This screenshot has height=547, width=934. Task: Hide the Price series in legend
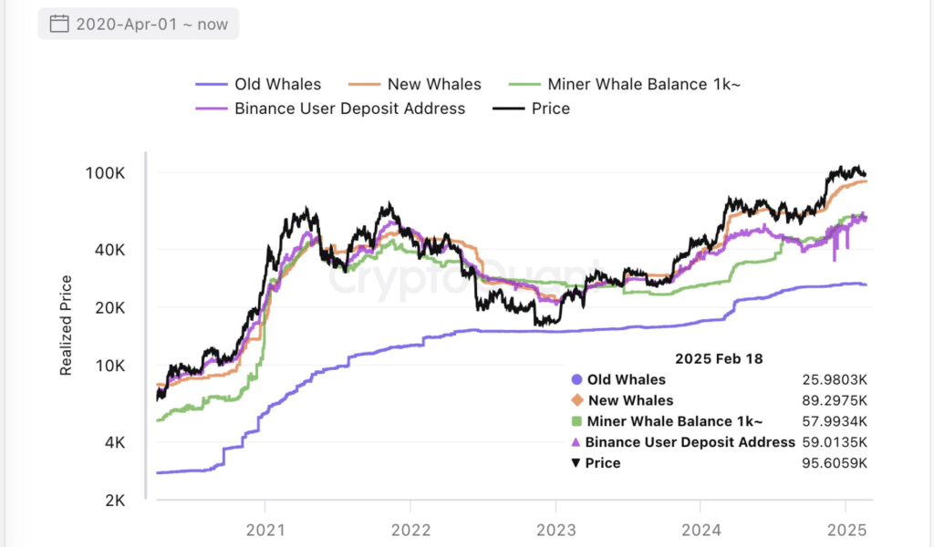(532, 108)
